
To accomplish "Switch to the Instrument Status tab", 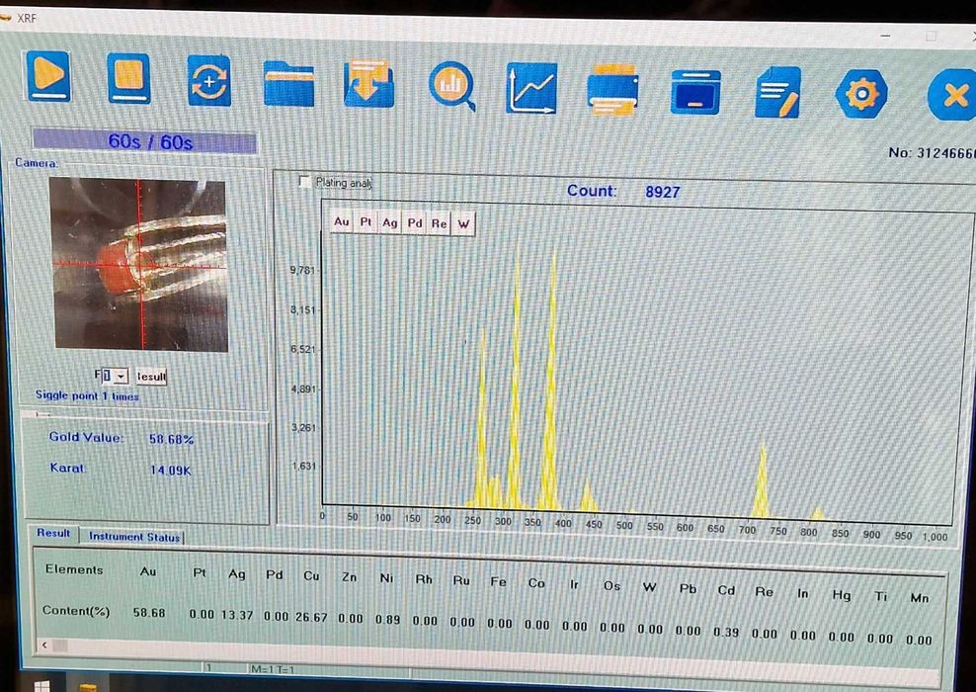I will click(x=133, y=536).
